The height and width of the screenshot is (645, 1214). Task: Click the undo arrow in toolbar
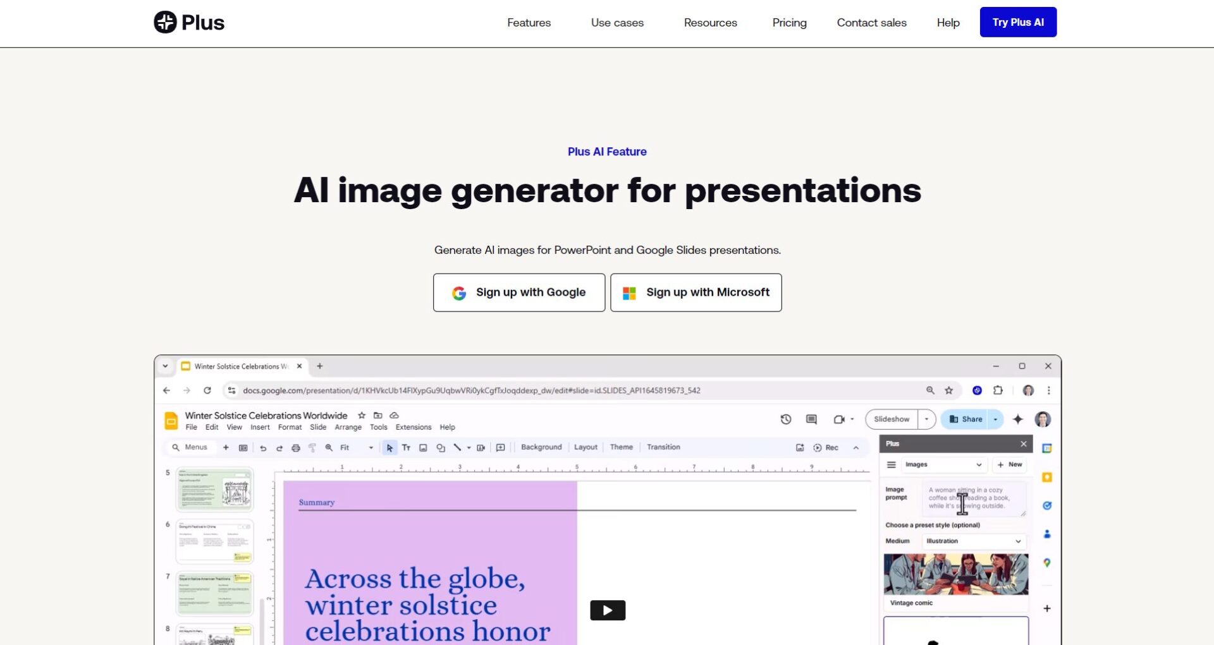263,448
